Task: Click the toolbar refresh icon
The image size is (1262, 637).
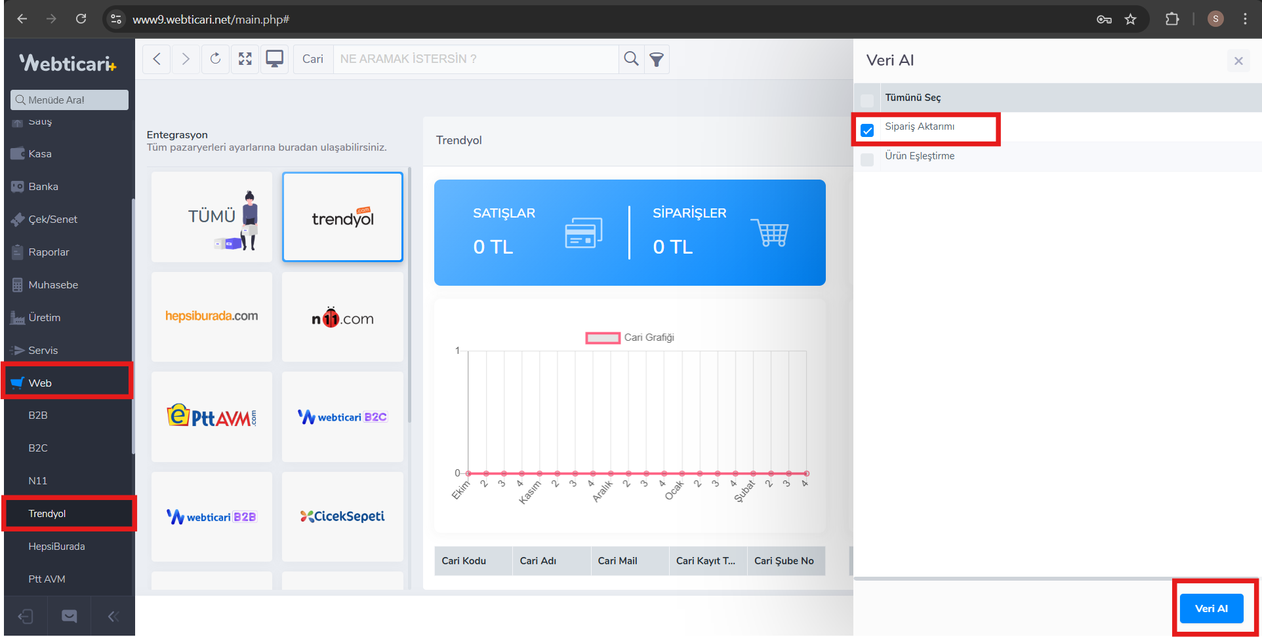Action: pyautogui.click(x=215, y=59)
